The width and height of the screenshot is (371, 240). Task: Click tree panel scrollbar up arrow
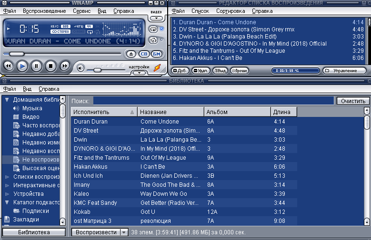click(62, 99)
